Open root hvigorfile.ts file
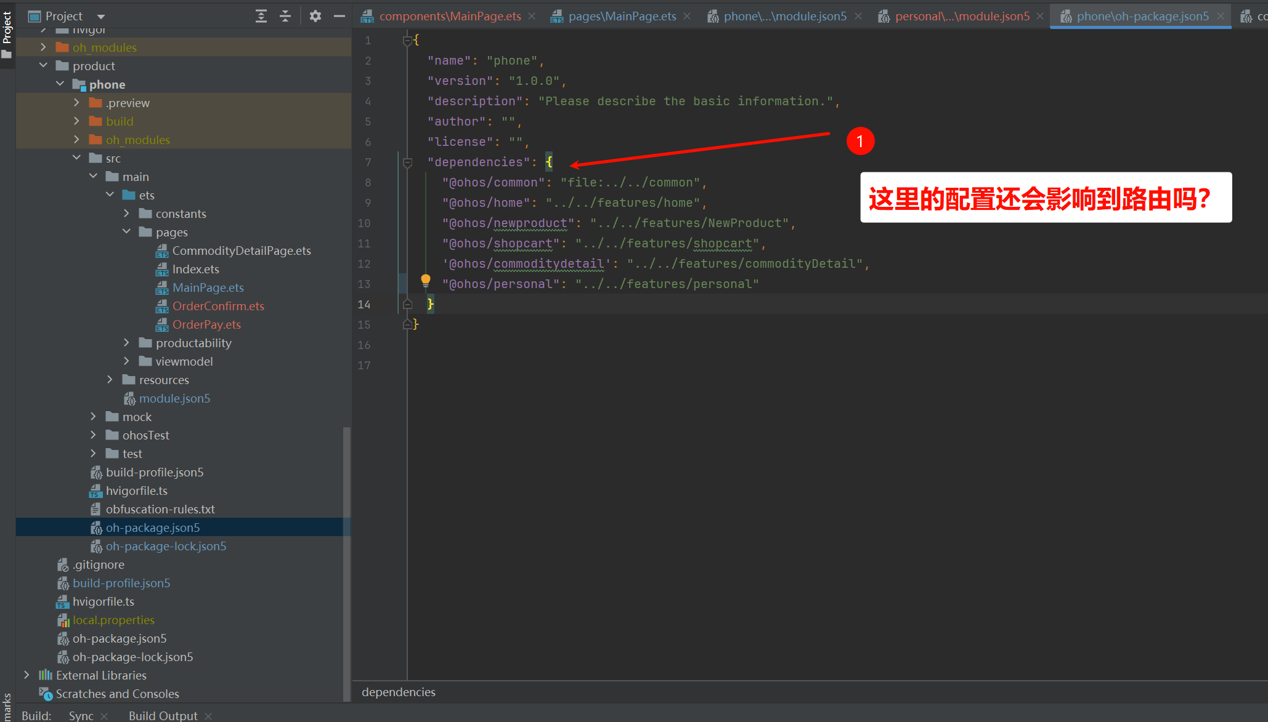 pos(104,601)
